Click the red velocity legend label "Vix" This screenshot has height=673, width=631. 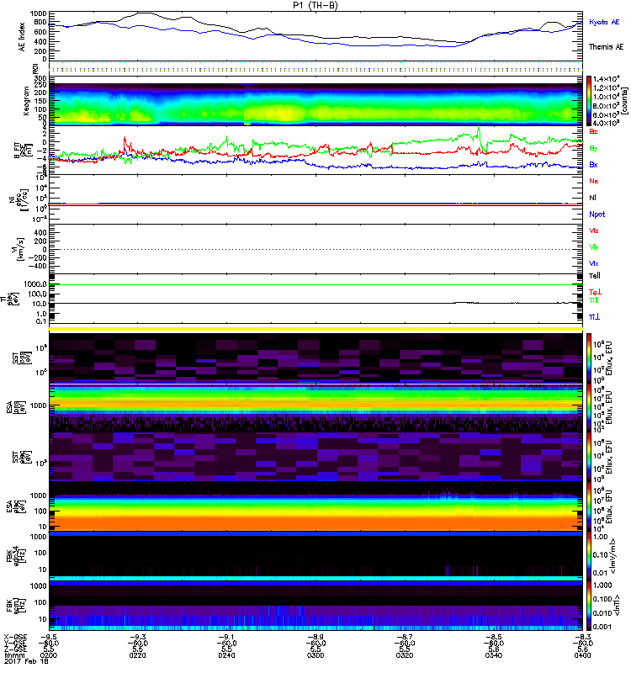[x=594, y=231]
